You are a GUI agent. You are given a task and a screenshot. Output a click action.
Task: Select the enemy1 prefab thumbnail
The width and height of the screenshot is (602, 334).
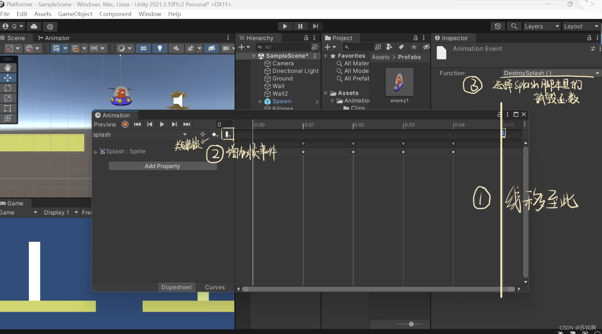coord(399,81)
